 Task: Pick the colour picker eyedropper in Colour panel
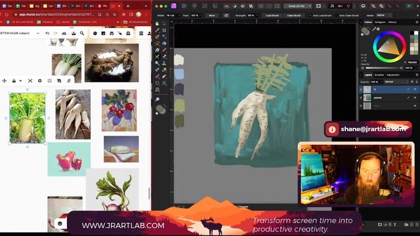pyautogui.click(x=374, y=29)
